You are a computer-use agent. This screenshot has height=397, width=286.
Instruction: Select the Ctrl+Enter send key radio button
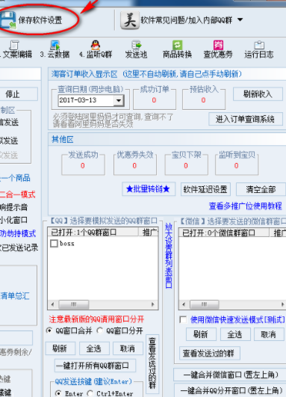pos(90,393)
